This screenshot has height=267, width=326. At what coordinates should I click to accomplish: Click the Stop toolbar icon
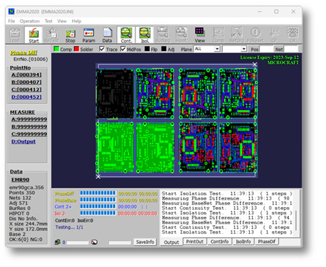70,35
